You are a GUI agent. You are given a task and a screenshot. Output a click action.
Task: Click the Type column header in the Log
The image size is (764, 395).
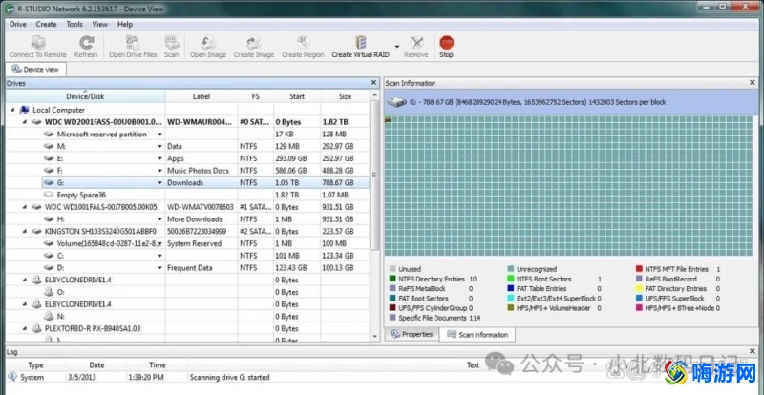click(x=35, y=364)
